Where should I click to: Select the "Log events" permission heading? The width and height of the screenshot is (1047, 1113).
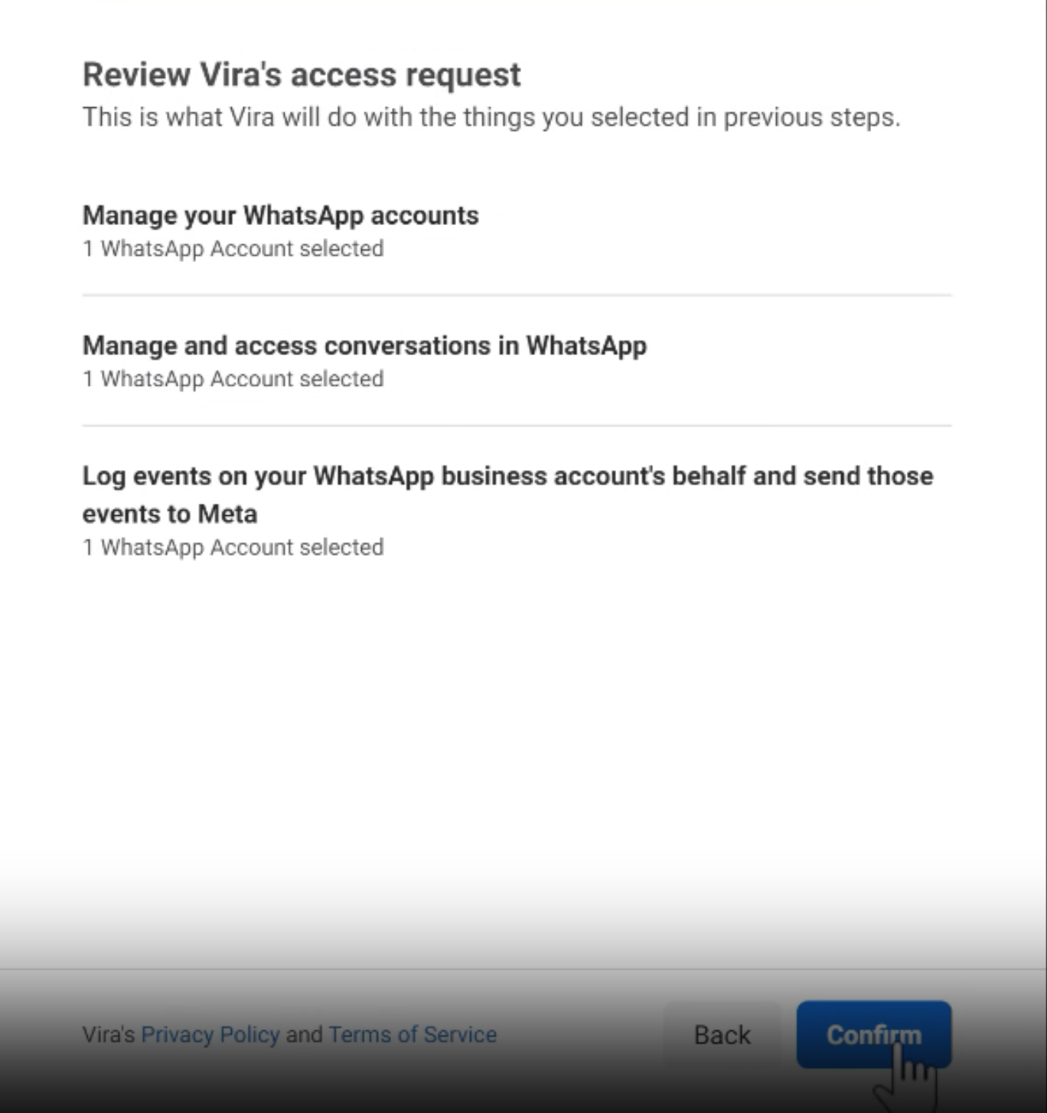pyautogui.click(x=507, y=476)
